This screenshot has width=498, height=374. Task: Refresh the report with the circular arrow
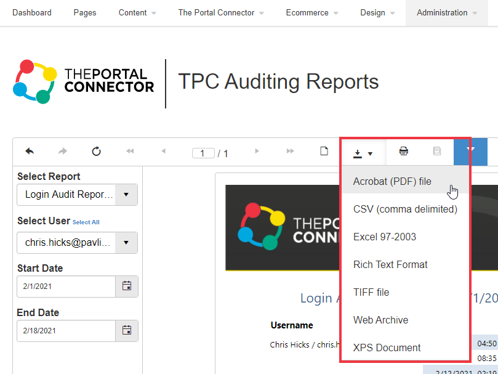pyautogui.click(x=96, y=152)
